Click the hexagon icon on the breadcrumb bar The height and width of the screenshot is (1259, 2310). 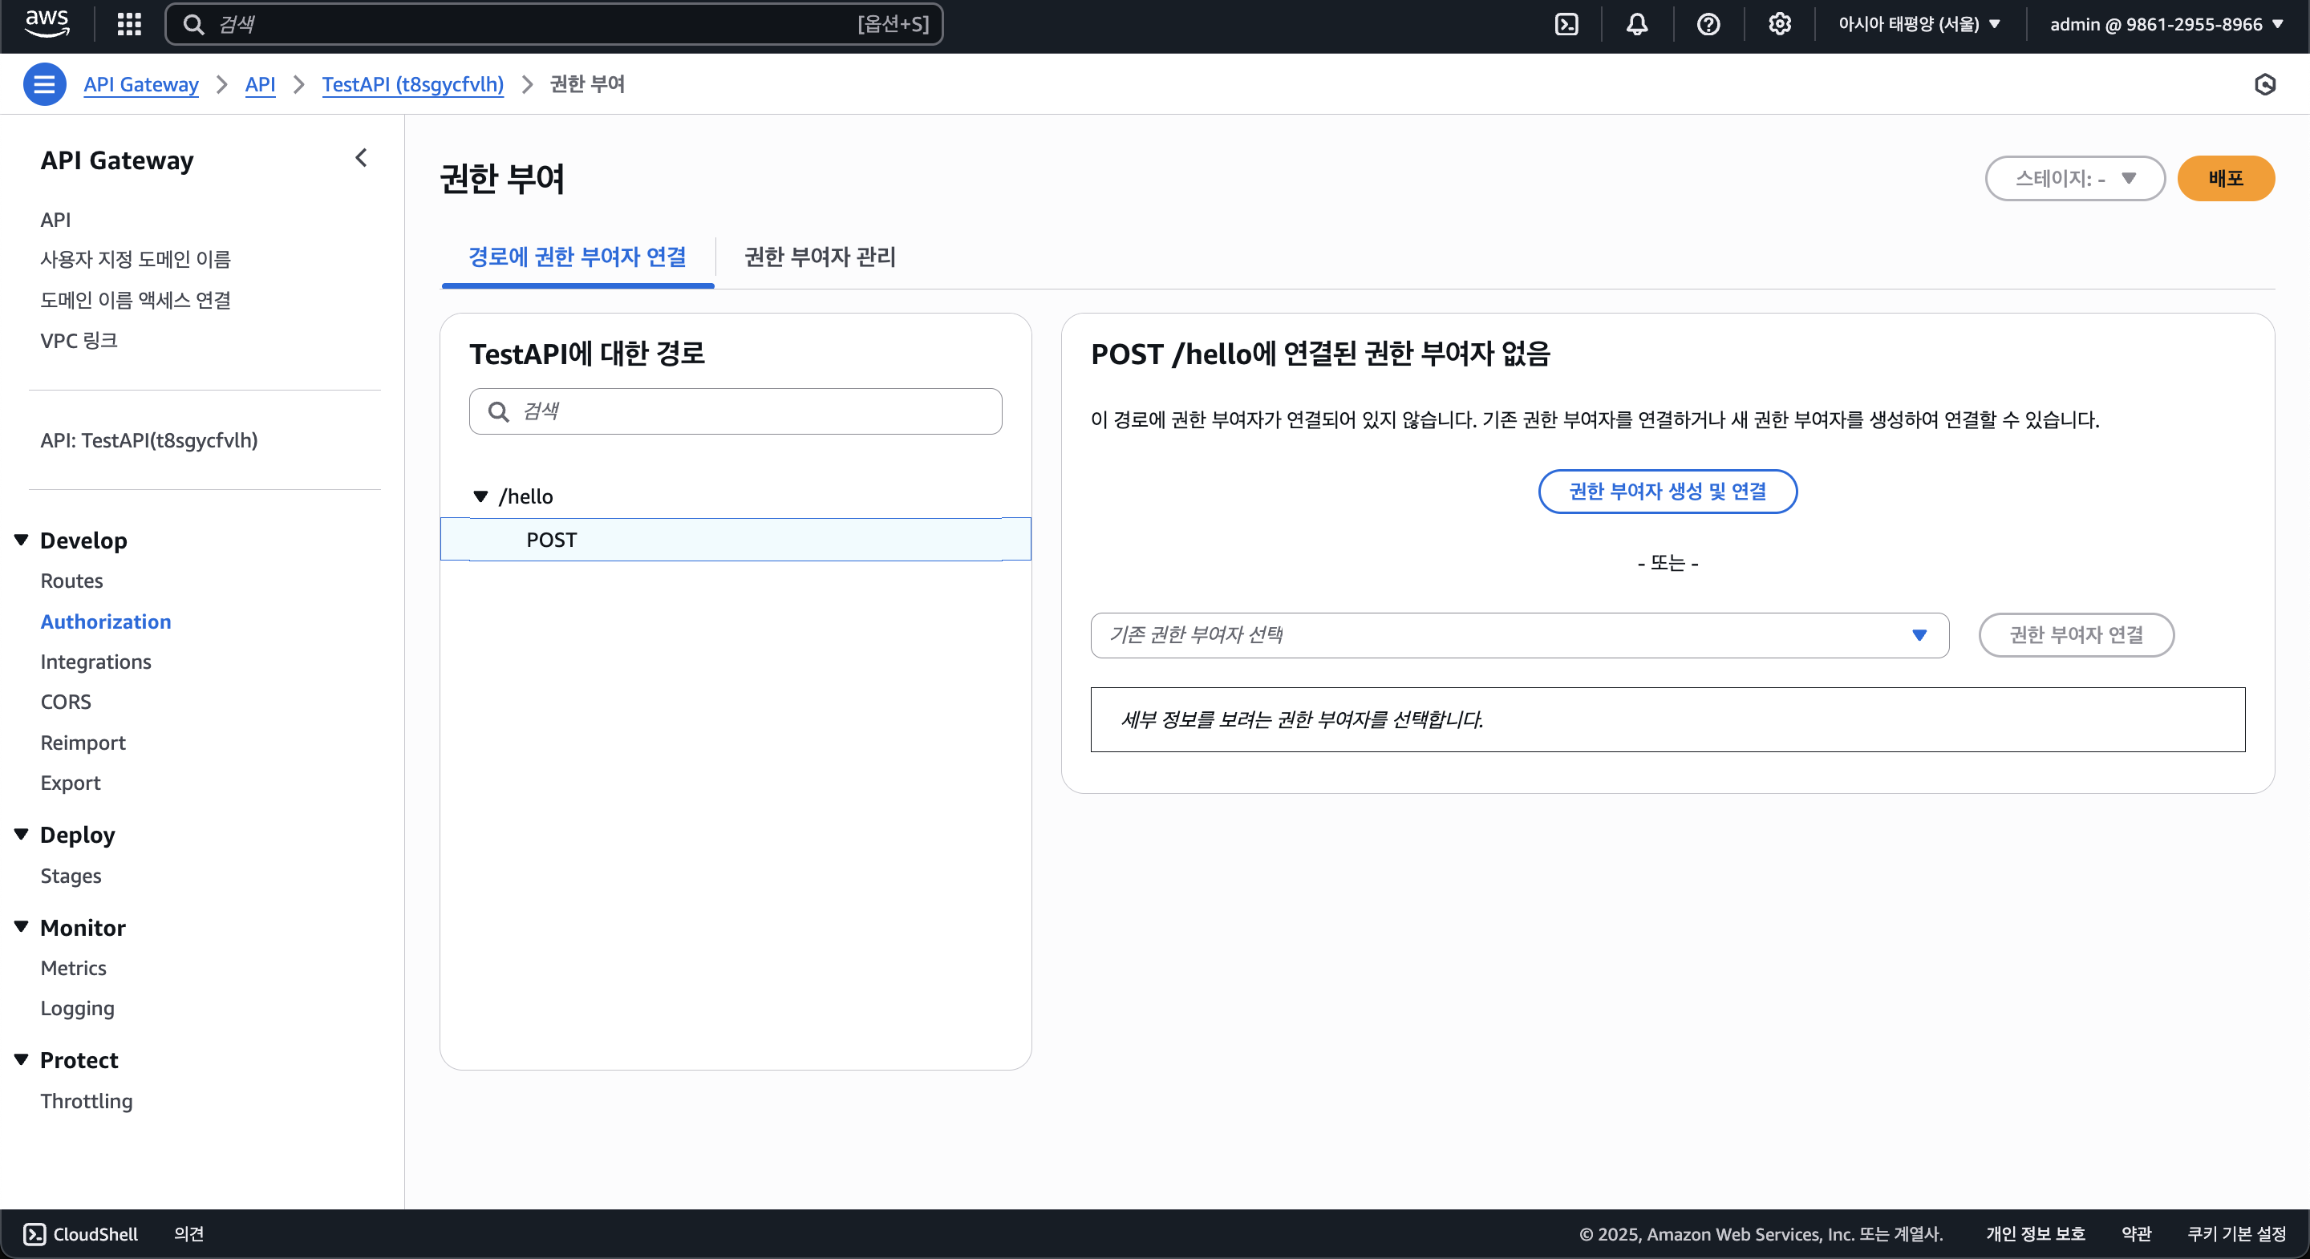2264,84
